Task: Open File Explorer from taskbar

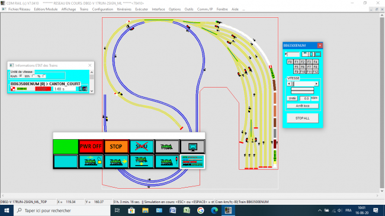Action: click(145, 210)
